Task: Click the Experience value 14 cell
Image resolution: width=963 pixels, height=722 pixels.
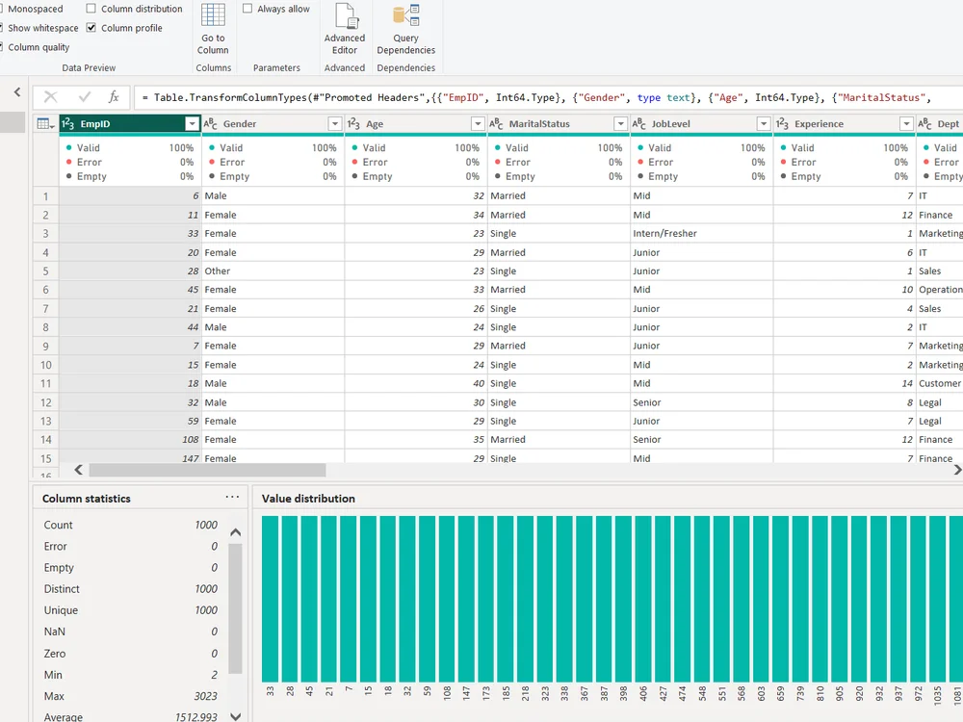Action: 845,383
